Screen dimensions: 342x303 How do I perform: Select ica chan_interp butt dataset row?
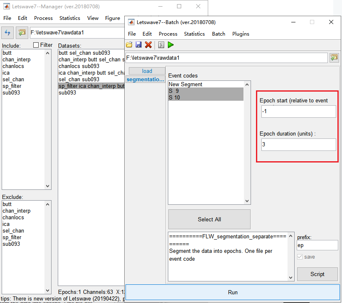[x=91, y=73]
